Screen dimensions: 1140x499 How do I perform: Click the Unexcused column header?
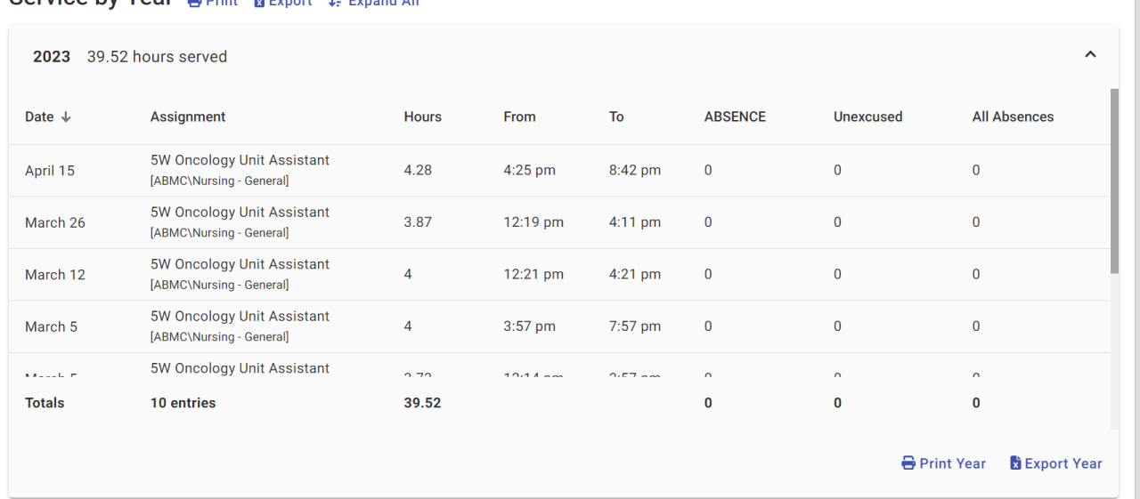coord(867,117)
